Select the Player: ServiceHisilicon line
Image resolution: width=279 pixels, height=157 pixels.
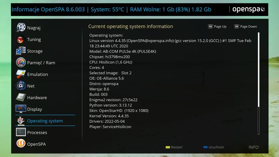(x=110, y=127)
